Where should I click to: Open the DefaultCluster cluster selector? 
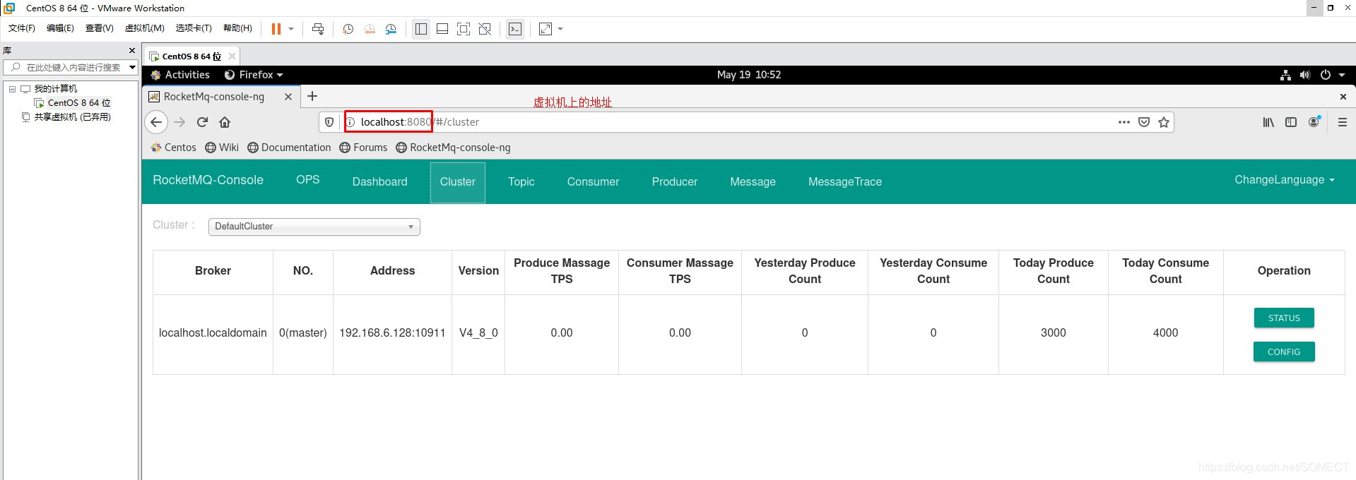tap(314, 227)
